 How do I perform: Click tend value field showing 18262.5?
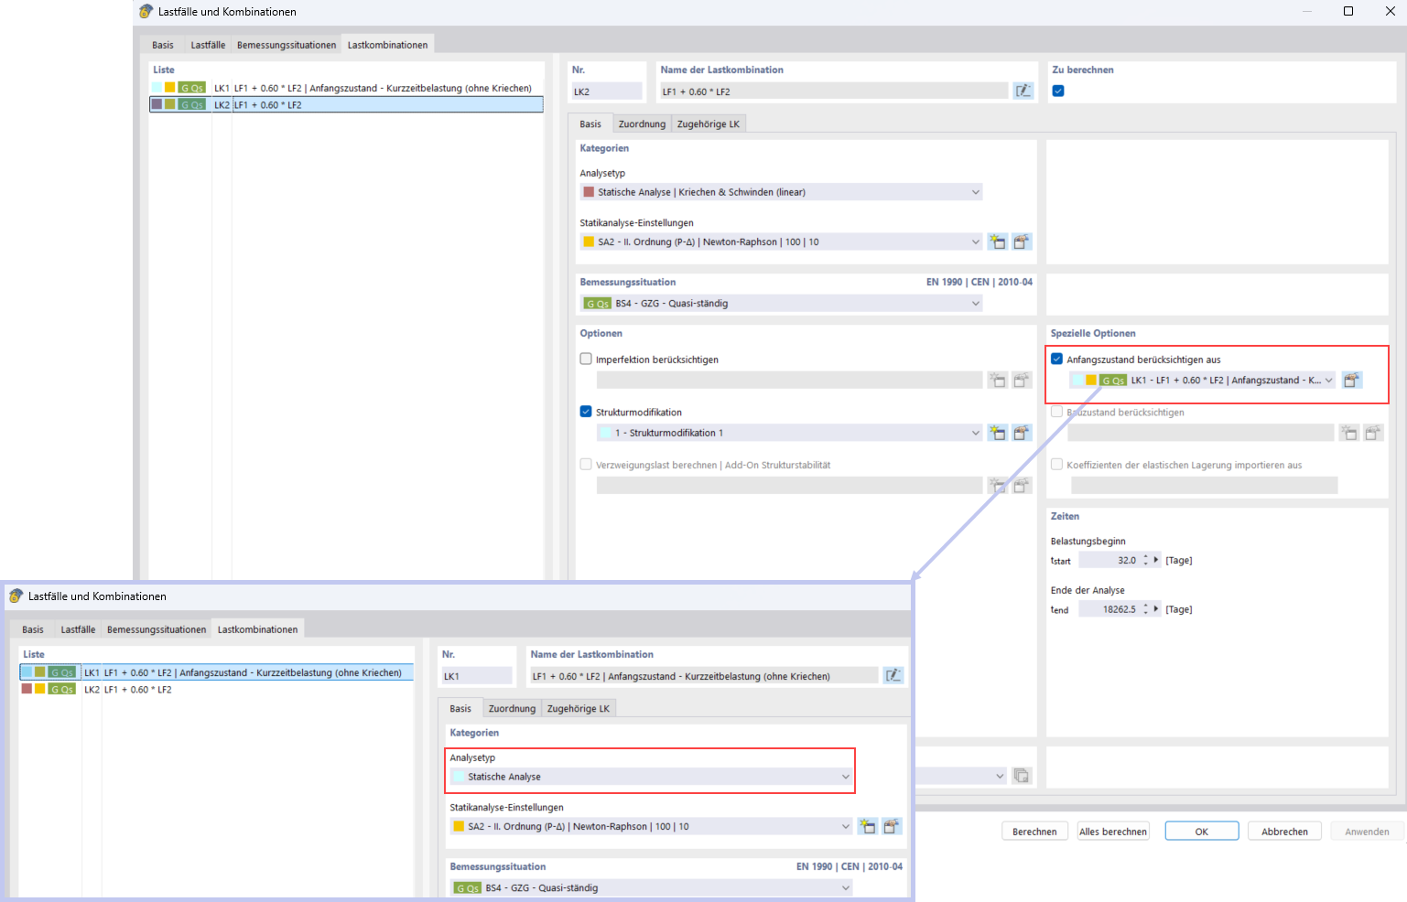pos(1109,609)
